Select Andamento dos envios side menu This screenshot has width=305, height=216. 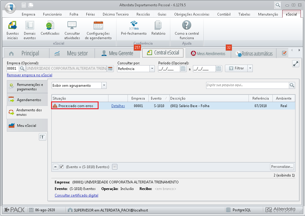(x=27, y=112)
